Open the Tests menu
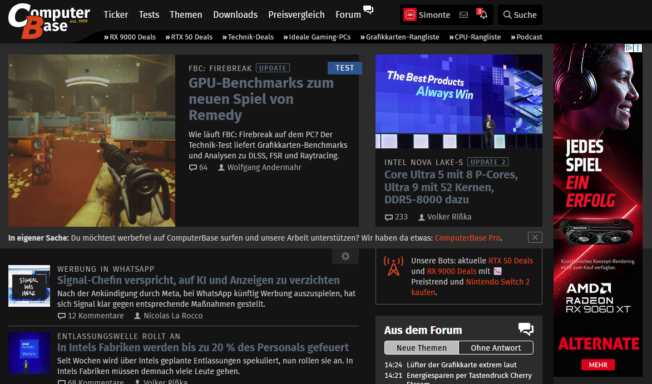The height and width of the screenshot is (384, 652). pos(149,14)
